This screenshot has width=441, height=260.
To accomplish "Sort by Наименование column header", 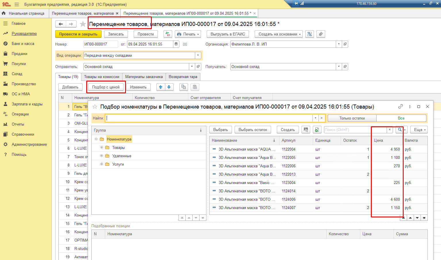I will pos(243,140).
